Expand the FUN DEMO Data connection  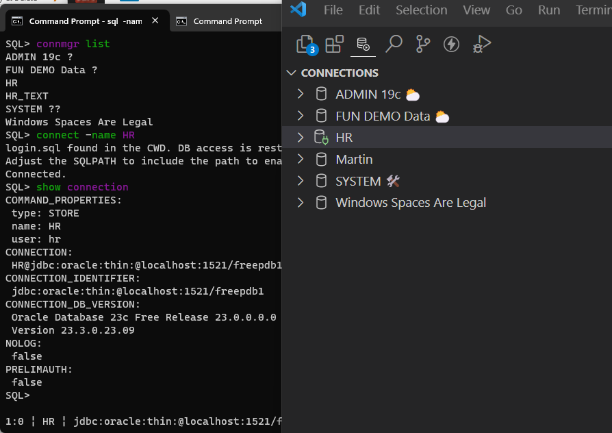(300, 116)
